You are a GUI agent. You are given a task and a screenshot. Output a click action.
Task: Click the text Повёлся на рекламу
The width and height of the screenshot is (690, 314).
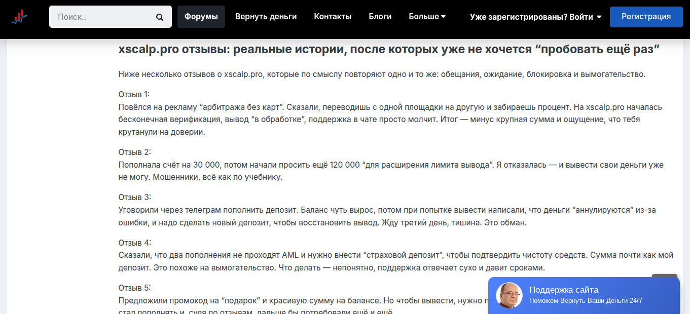158,107
